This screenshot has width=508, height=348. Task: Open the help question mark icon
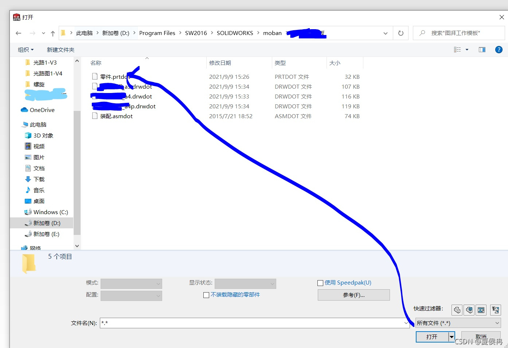(499, 50)
